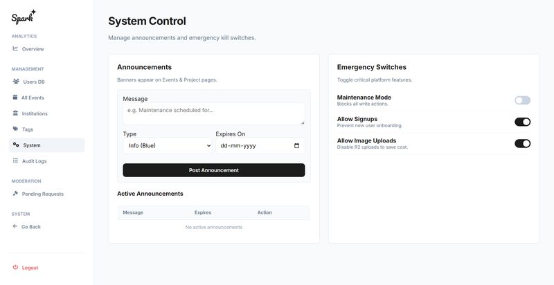Click the Spark logo icon
The height and width of the screenshot is (285, 554).
point(24,16)
